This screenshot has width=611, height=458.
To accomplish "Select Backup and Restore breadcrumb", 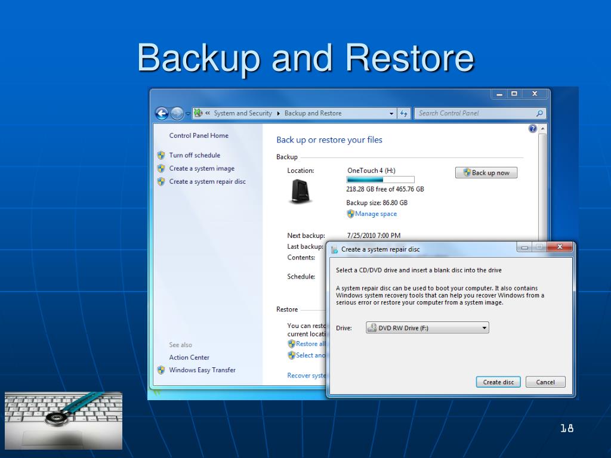I will 313,113.
